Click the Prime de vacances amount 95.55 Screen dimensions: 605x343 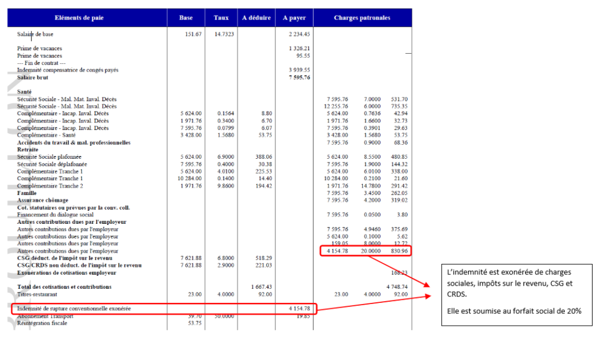coord(303,56)
